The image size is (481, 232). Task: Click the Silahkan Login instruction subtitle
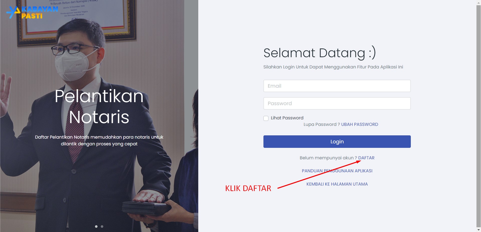(x=333, y=67)
